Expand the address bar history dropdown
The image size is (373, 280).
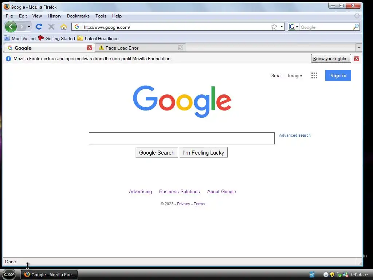click(282, 27)
